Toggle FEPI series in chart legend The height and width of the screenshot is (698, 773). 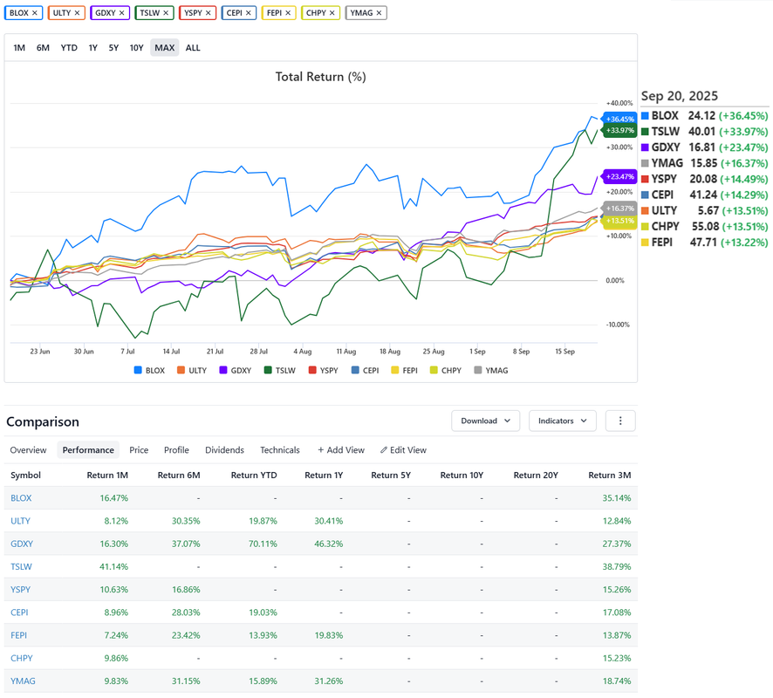(x=404, y=370)
